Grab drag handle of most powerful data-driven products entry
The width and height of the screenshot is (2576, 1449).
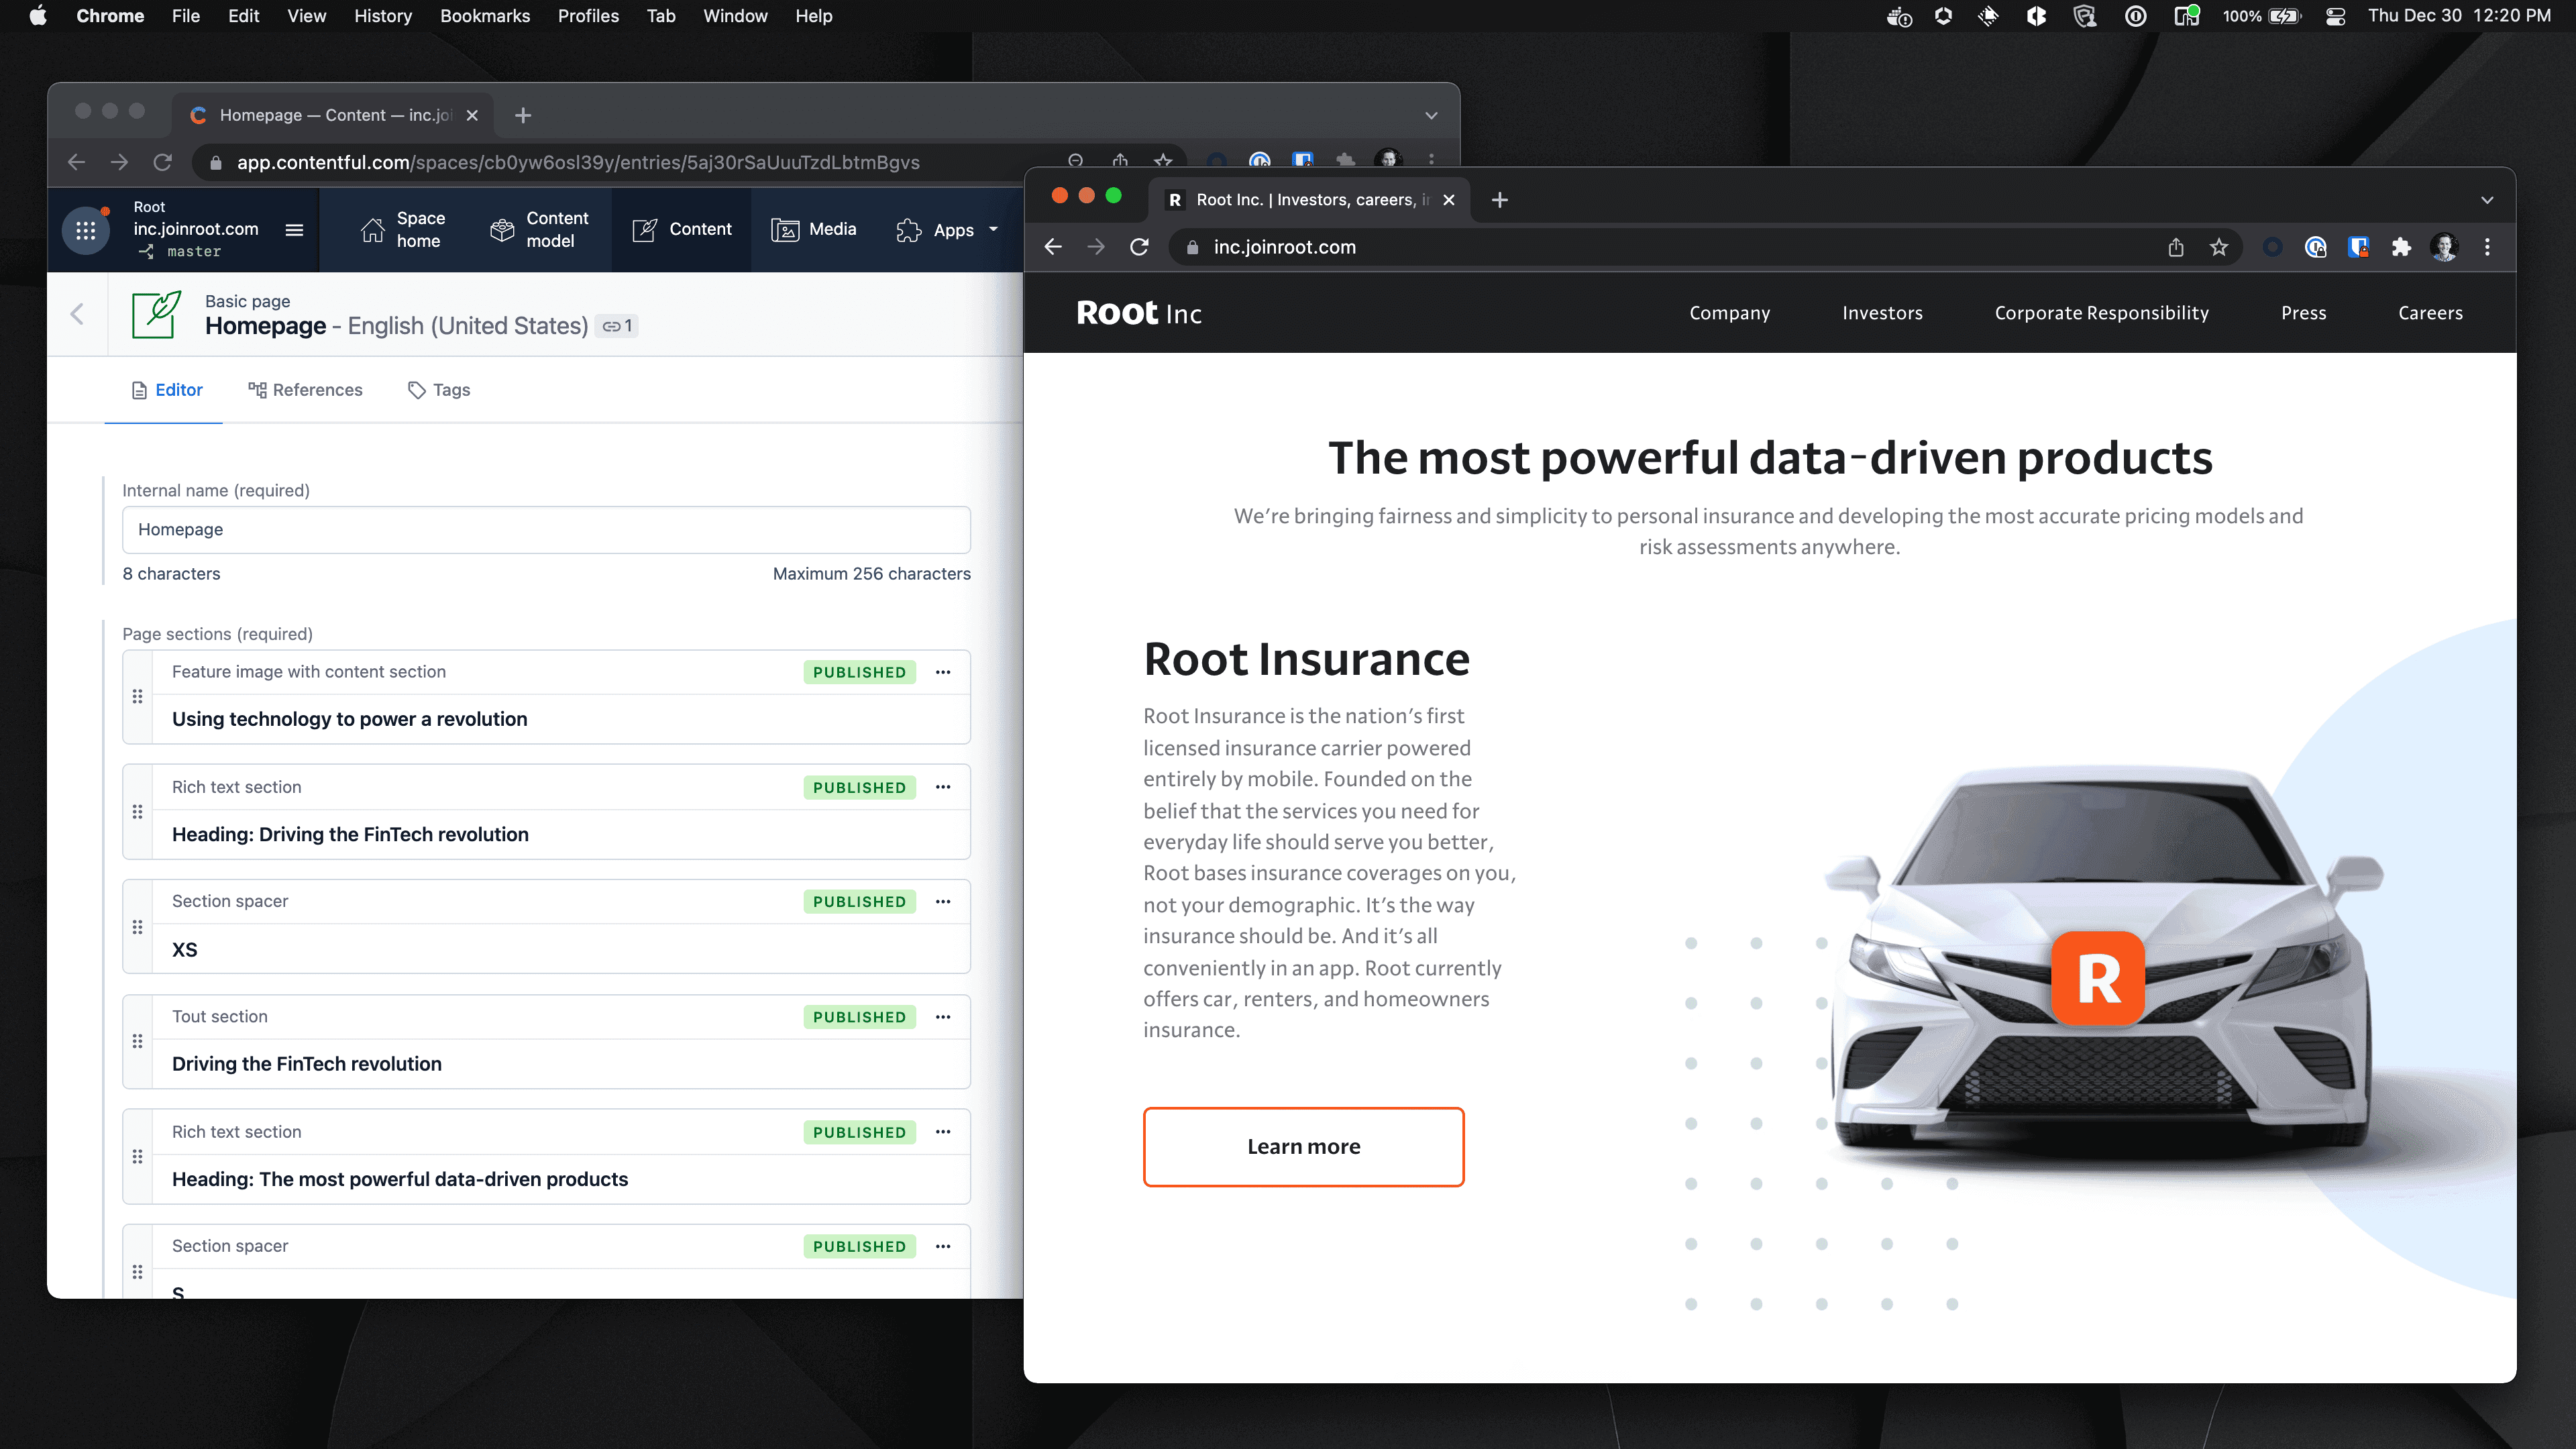138,1157
